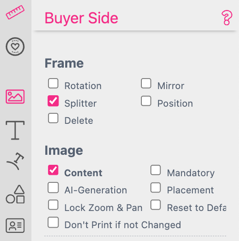Enable Reset to Default checkbox

156,205
